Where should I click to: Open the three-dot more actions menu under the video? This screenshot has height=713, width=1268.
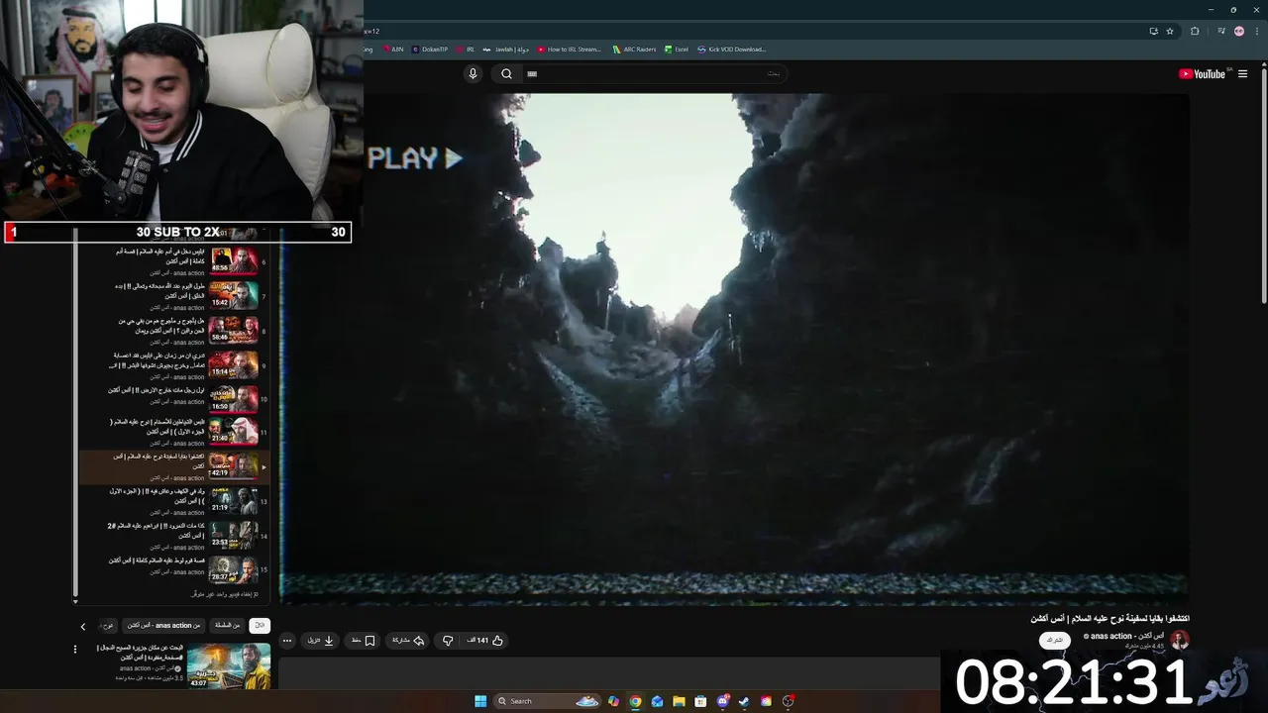click(x=287, y=641)
